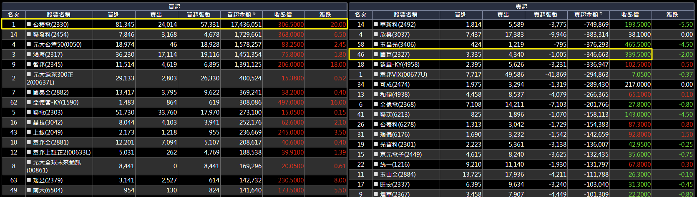Click net-sell amount -749,869
The width and height of the screenshot is (697, 197).
pyautogui.click(x=596, y=25)
